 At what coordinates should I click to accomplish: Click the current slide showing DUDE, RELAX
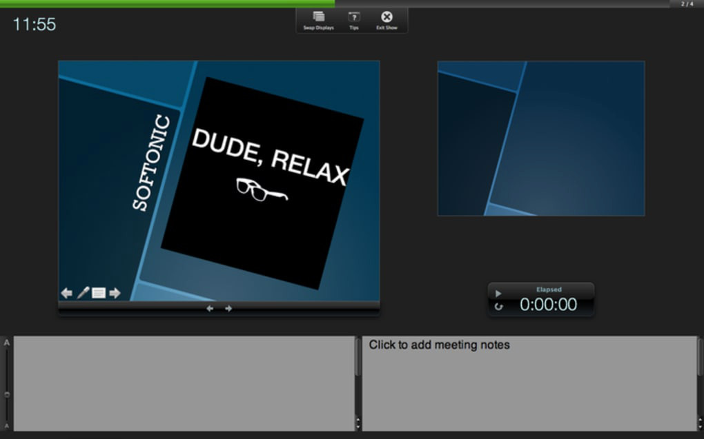(219, 181)
